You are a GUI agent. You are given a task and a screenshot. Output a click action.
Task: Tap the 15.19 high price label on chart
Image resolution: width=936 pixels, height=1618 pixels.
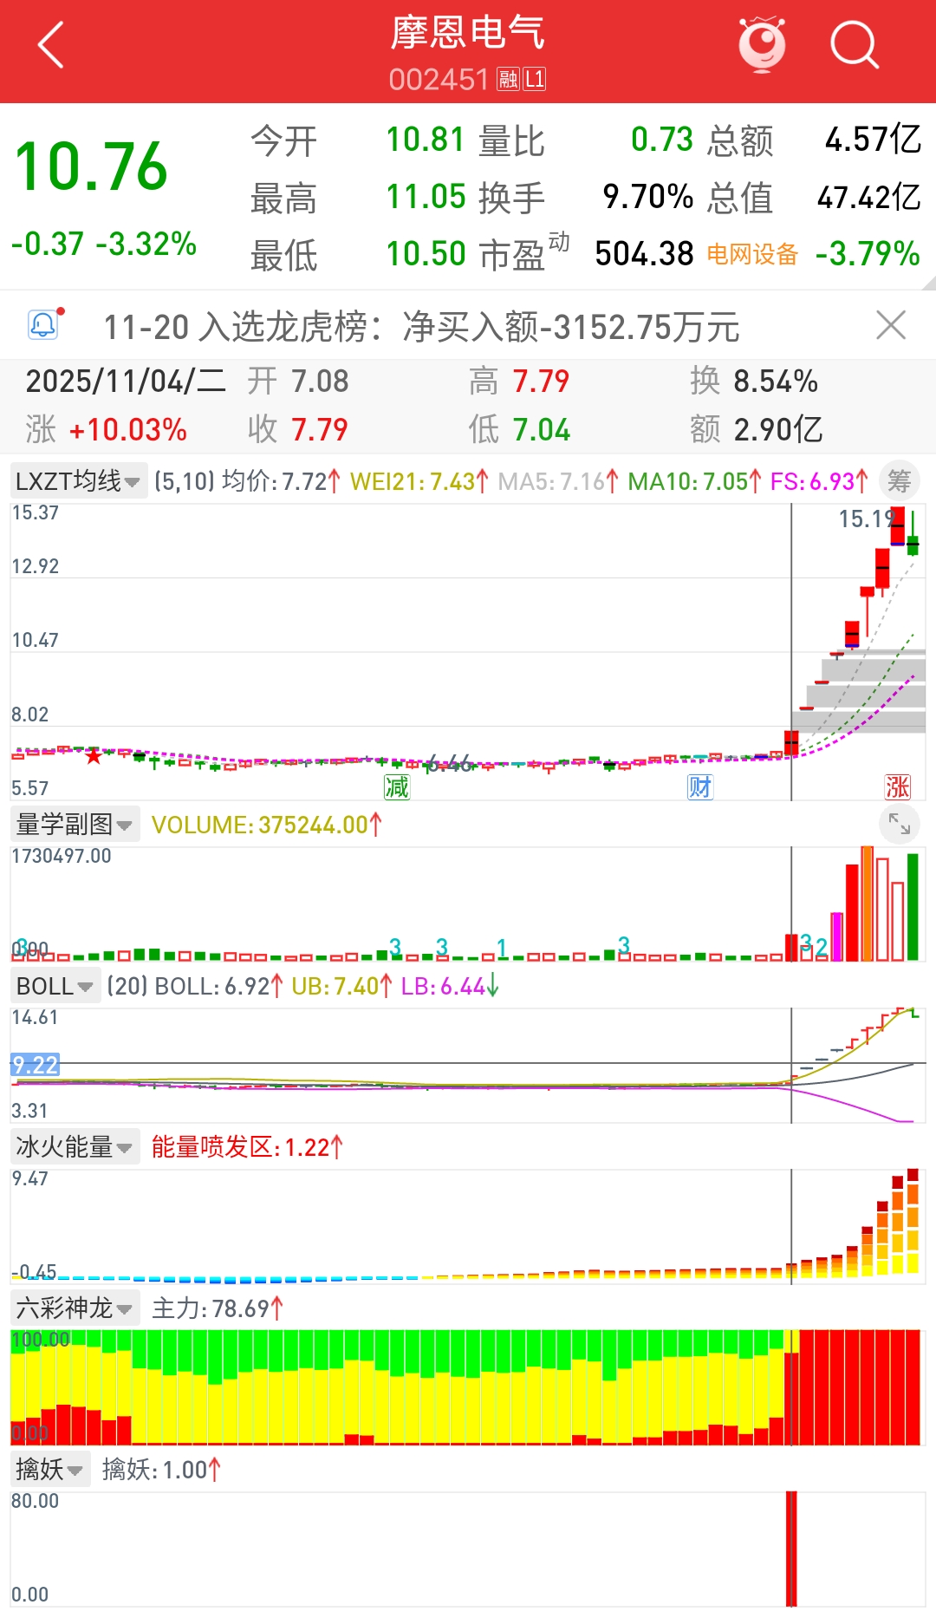[x=866, y=519]
